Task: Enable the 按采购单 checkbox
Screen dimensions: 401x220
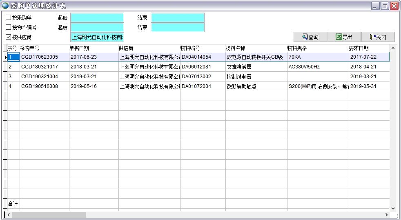Action: click(9, 18)
